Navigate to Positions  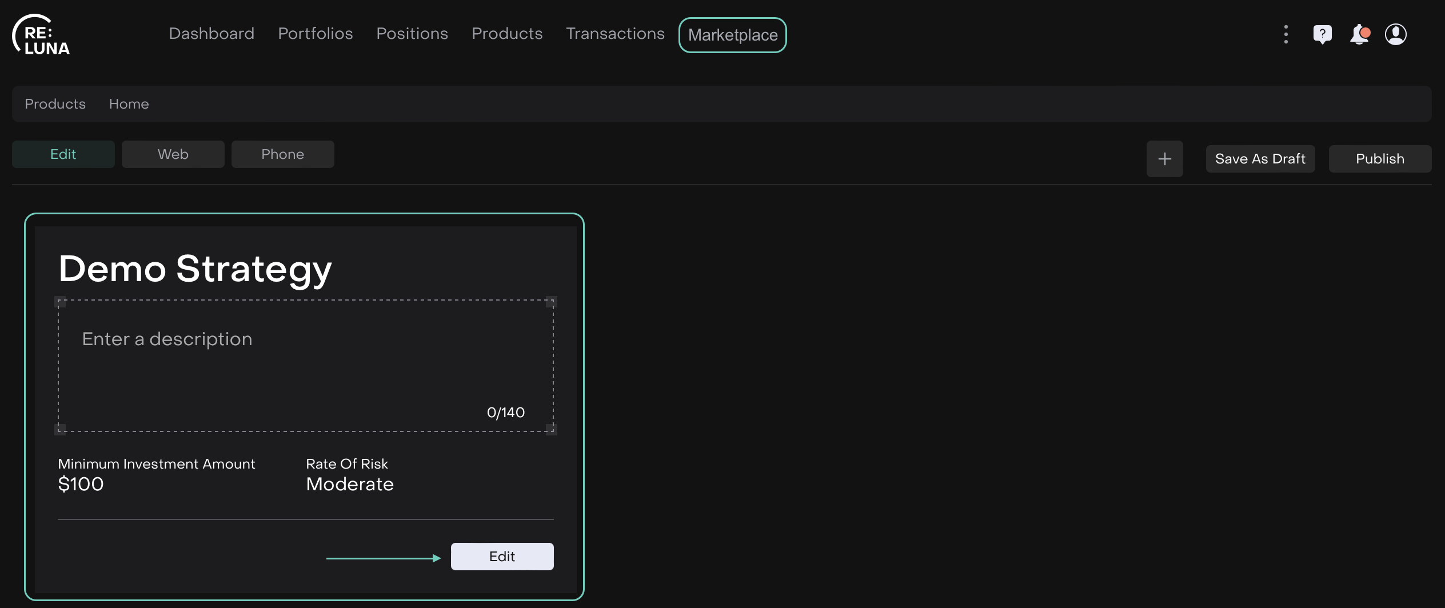click(x=412, y=34)
